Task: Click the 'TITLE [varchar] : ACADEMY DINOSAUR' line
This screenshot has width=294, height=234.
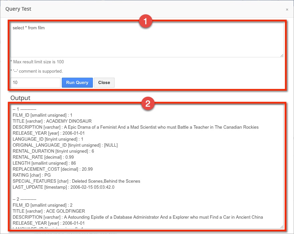Action: pyautogui.click(x=52, y=121)
